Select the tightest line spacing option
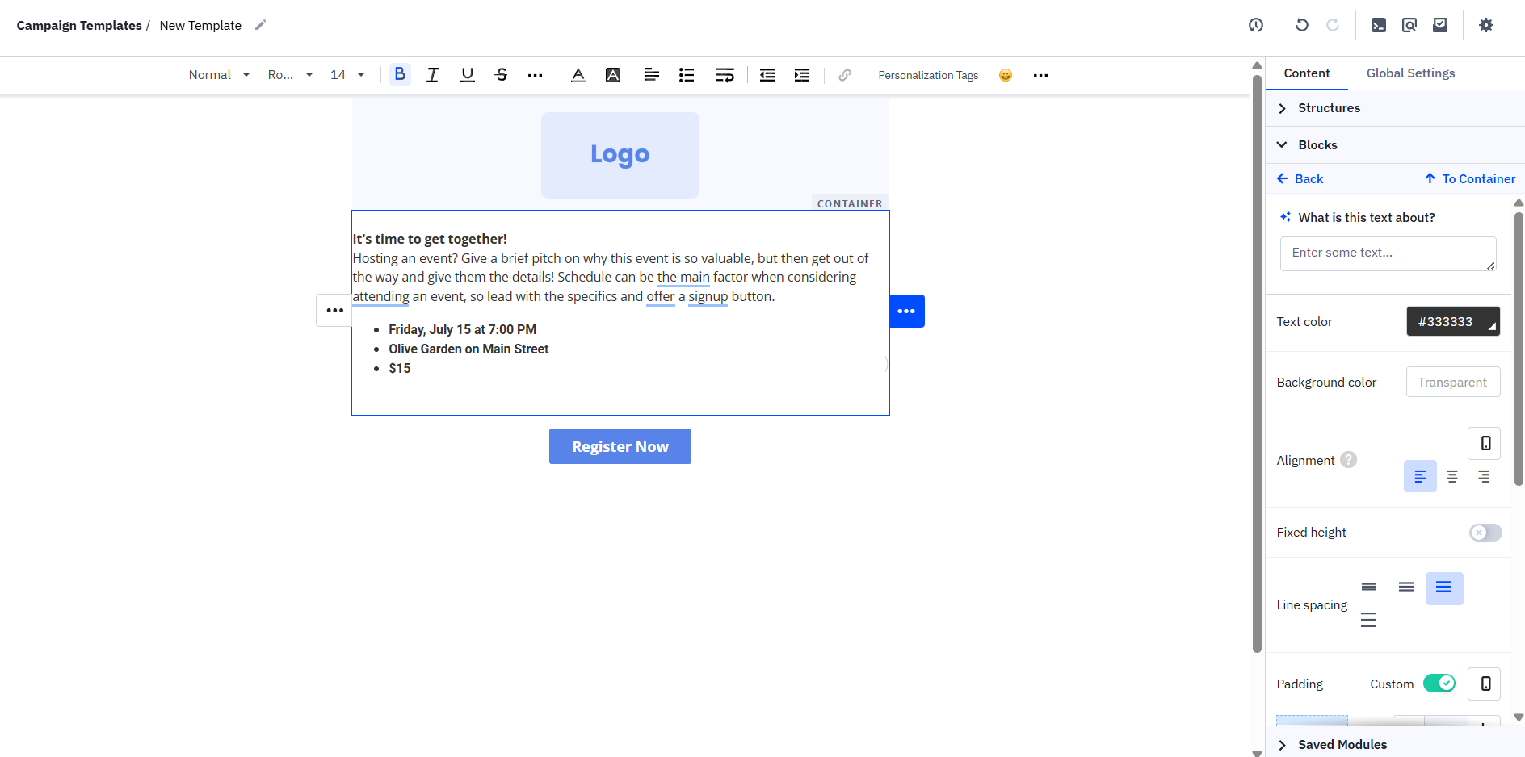Screen dimensions: 1525x757 (1369, 588)
